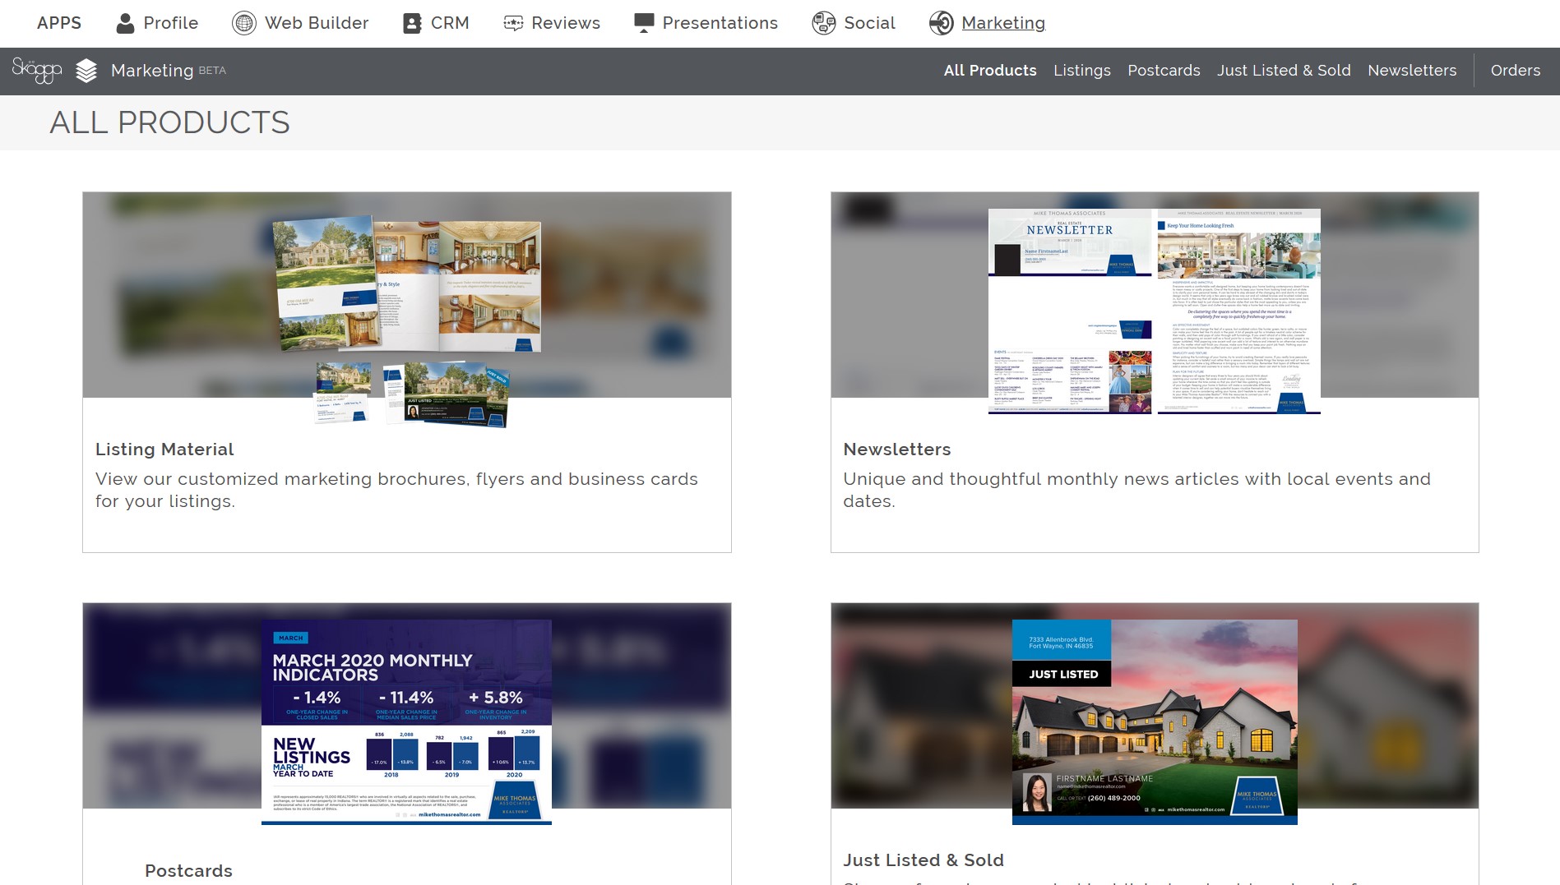Switch to the Postcards tab

(x=1164, y=71)
